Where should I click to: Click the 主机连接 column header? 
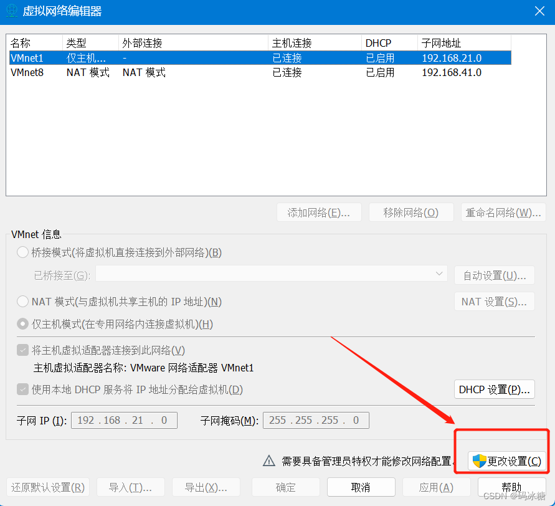click(x=315, y=43)
